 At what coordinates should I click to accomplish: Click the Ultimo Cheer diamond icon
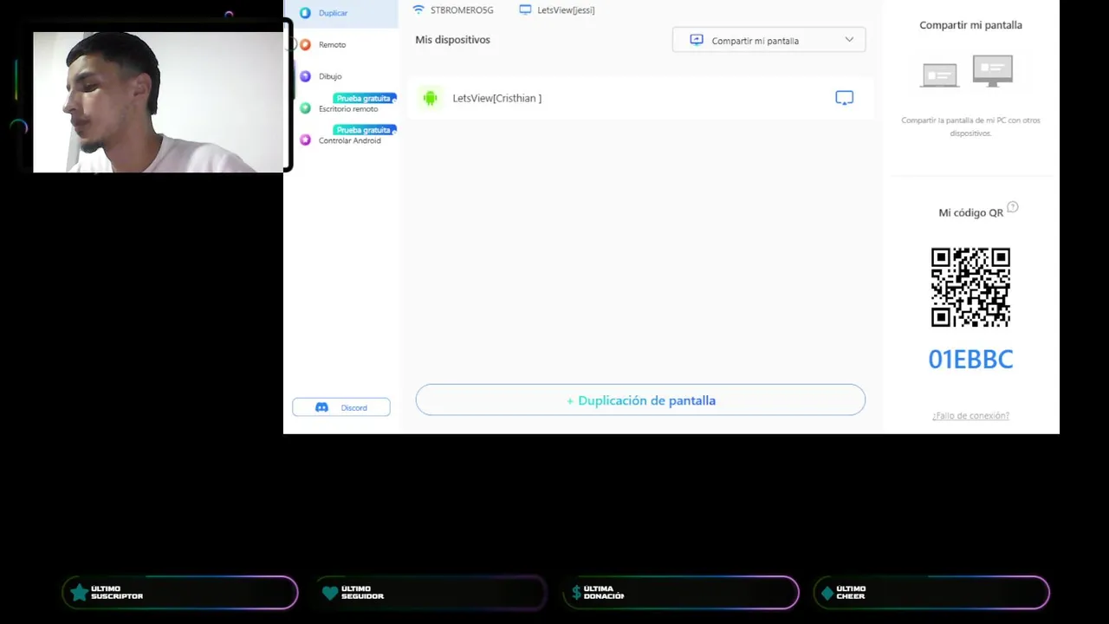click(x=827, y=593)
